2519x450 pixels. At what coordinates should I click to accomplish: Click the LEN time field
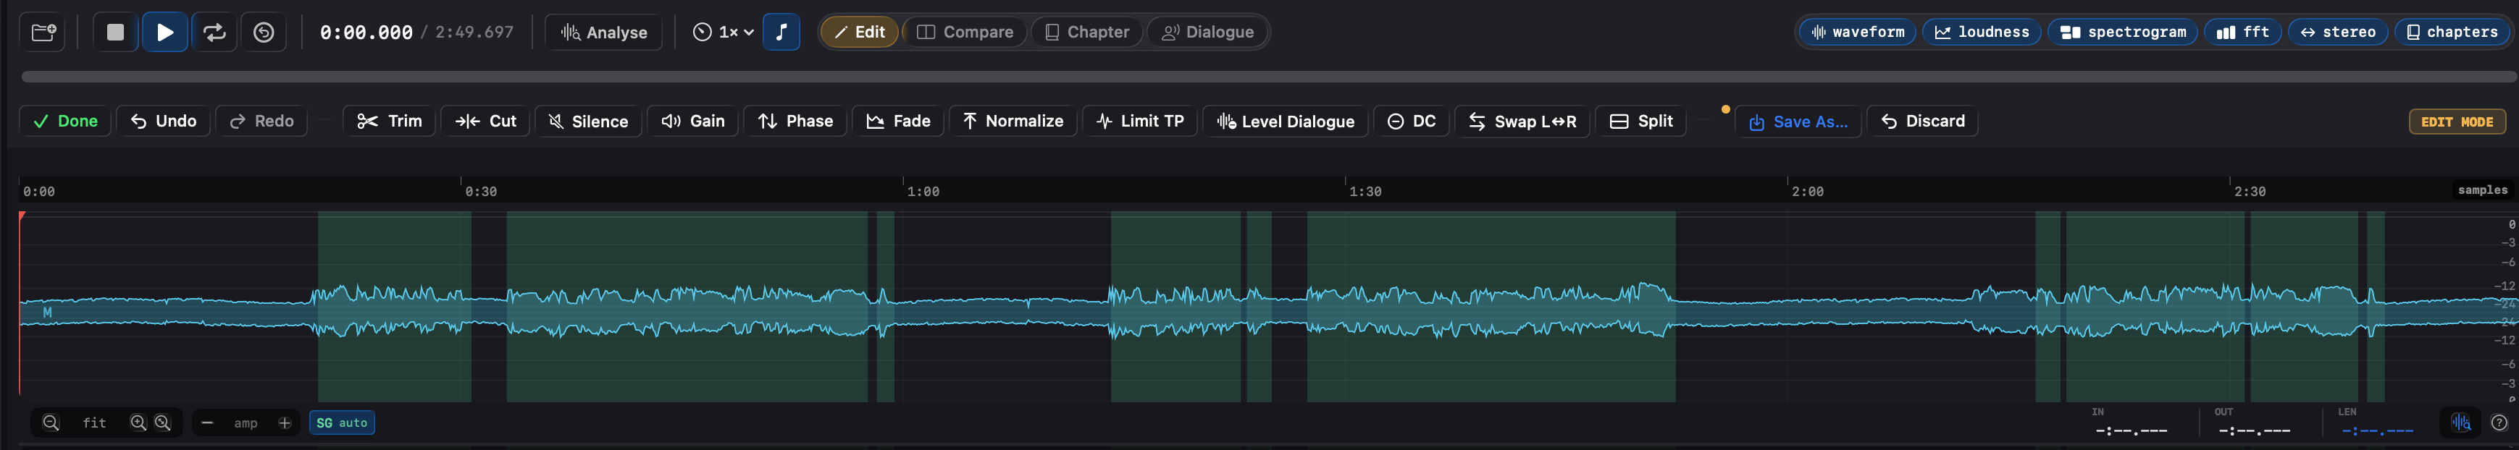2377,430
